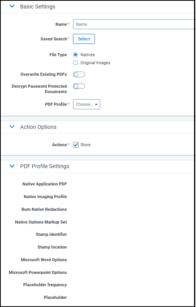Open Saved Search with Select button
The height and width of the screenshot is (307, 196).
tap(84, 39)
